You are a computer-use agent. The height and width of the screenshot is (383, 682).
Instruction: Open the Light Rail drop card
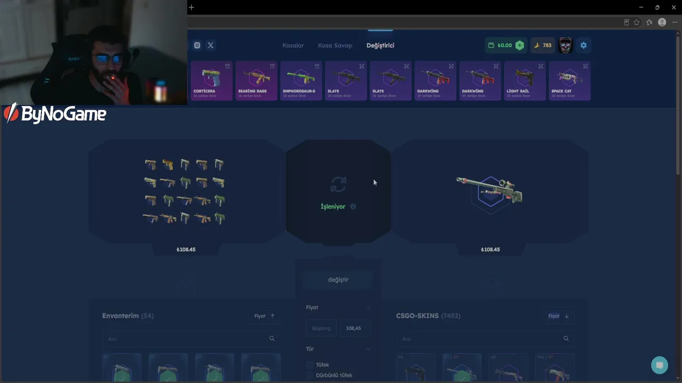pos(525,81)
